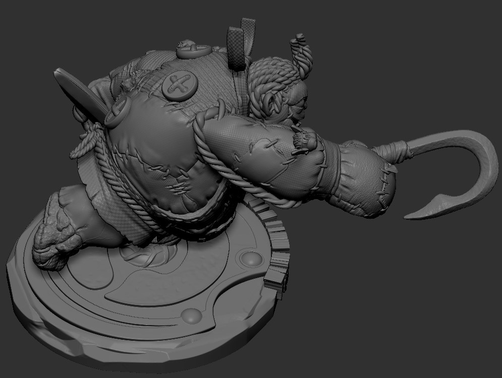The height and width of the screenshot is (378, 502).
Task: Click the dome stud at the base's front
Action: point(192,317)
